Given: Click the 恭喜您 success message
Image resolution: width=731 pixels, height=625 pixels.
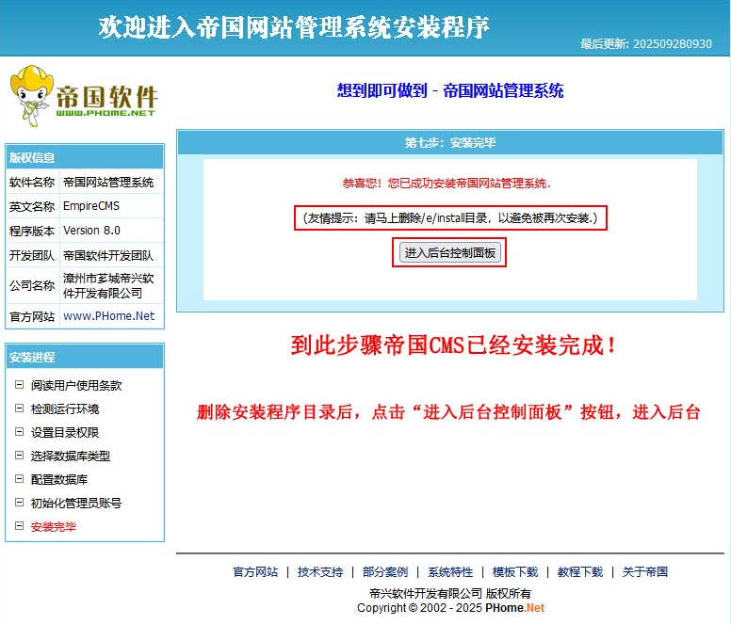Looking at the screenshot, I should (447, 183).
